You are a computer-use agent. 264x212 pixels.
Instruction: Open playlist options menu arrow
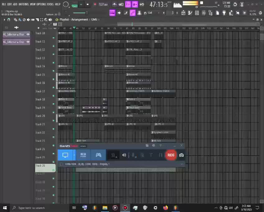click(4, 20)
